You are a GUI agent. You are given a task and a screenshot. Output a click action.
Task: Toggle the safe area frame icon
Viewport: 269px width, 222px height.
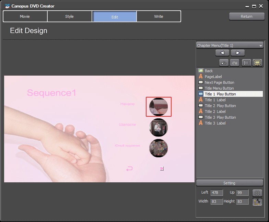(x=246, y=63)
